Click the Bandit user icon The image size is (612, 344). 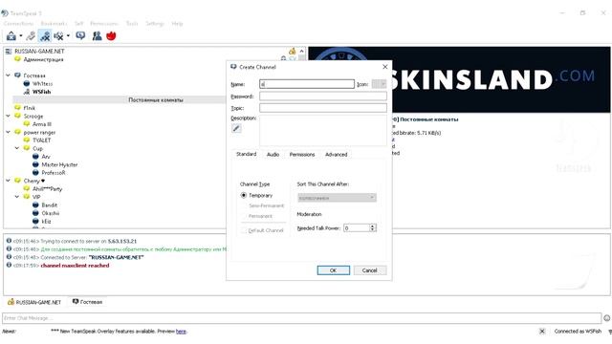pyautogui.click(x=35, y=204)
